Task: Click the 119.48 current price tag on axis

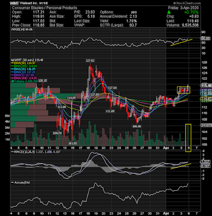Action: [x=206, y=85]
